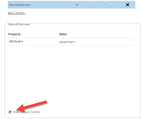
Task: Select the first radio button for RecordOverview
Action: [77, 5]
